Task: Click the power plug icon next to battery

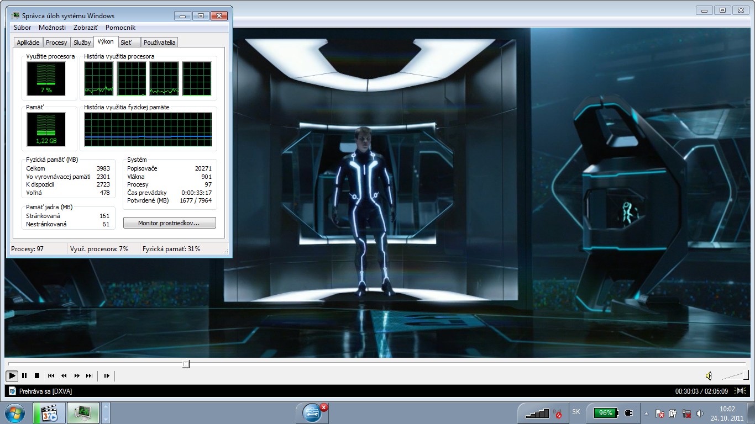Action: 628,412
